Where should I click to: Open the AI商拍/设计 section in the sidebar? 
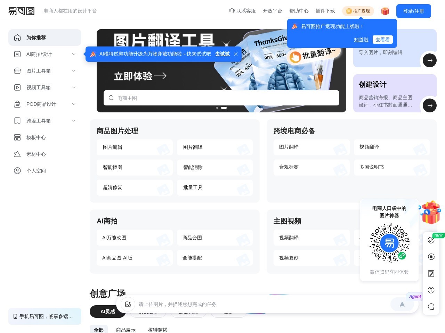39,54
